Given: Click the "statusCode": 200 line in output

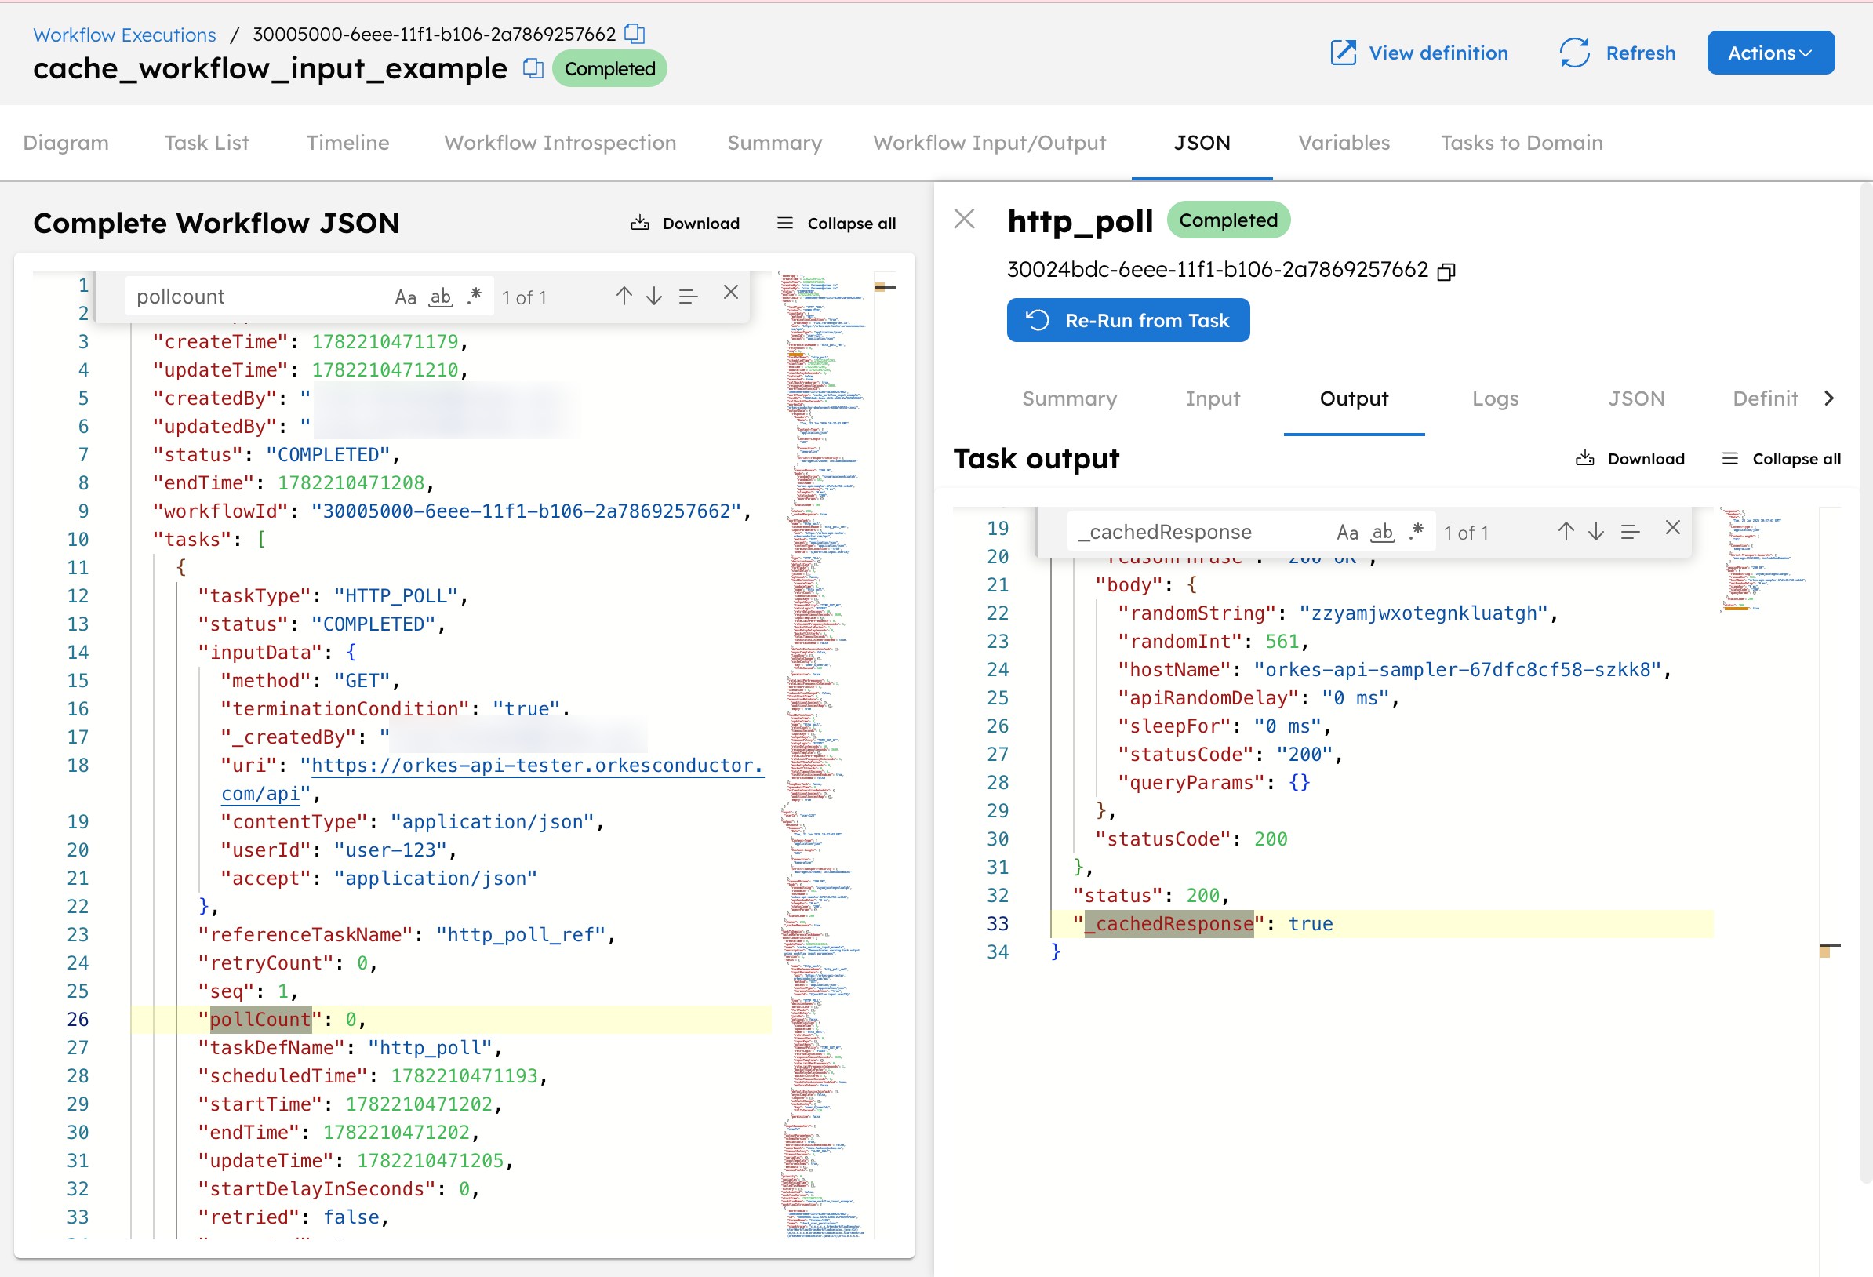Looking at the screenshot, I should click(x=1191, y=839).
